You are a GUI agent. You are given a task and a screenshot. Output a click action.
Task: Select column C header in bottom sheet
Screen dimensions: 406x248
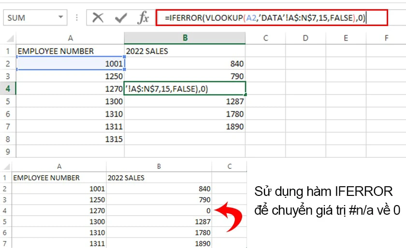[230, 166]
